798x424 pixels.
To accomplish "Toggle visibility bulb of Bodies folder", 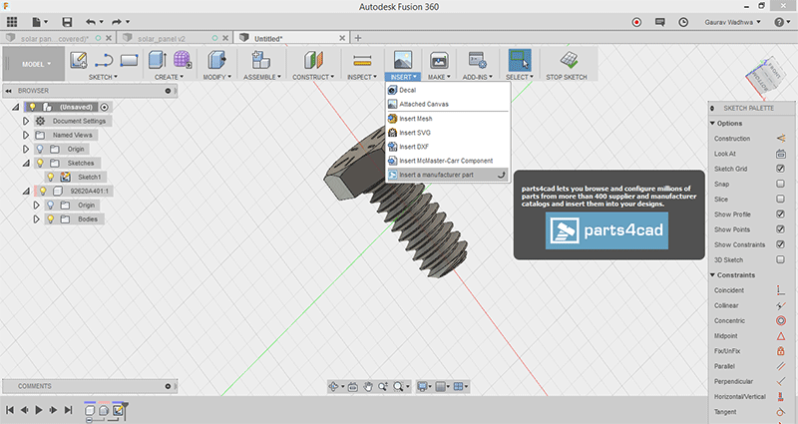I will point(51,218).
